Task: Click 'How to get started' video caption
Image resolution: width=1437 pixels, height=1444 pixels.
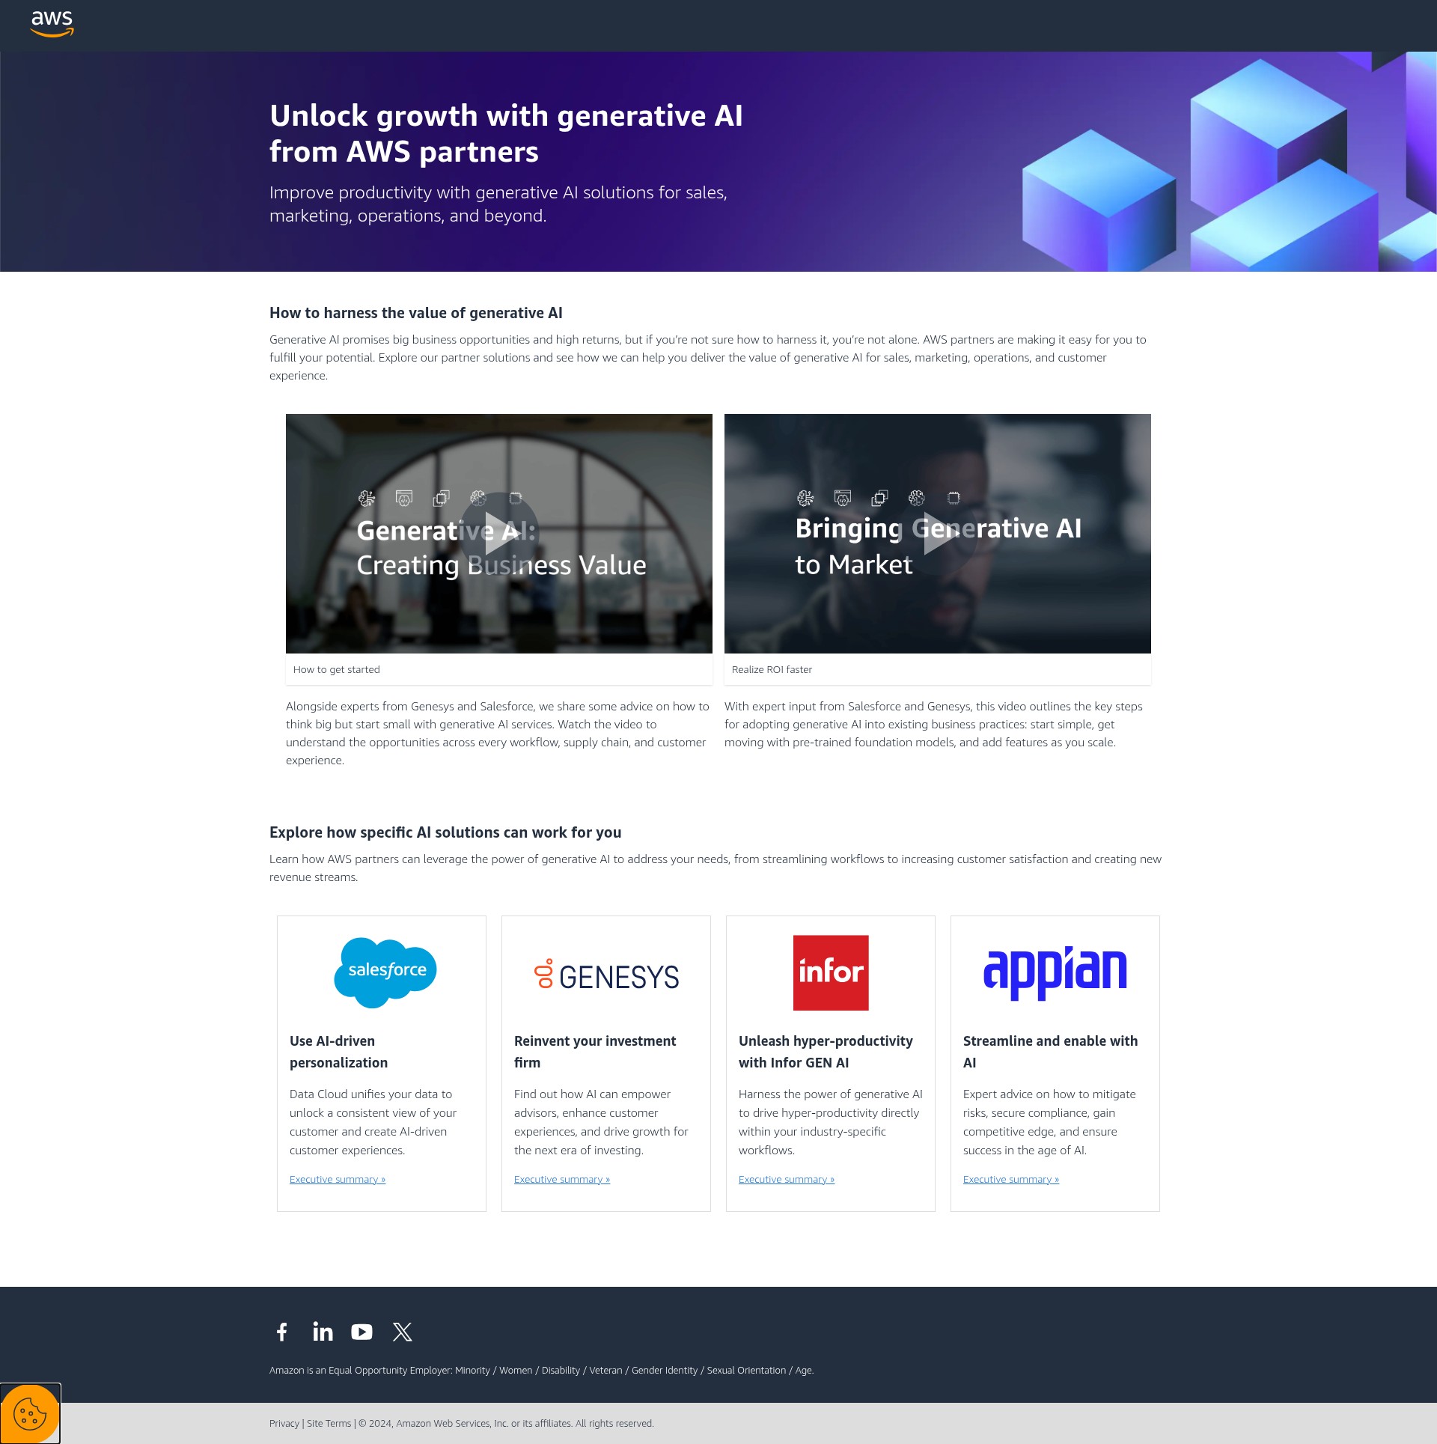Action: tap(337, 669)
